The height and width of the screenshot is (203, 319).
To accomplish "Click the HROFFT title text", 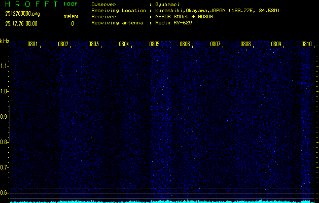I will pyautogui.click(x=32, y=4).
